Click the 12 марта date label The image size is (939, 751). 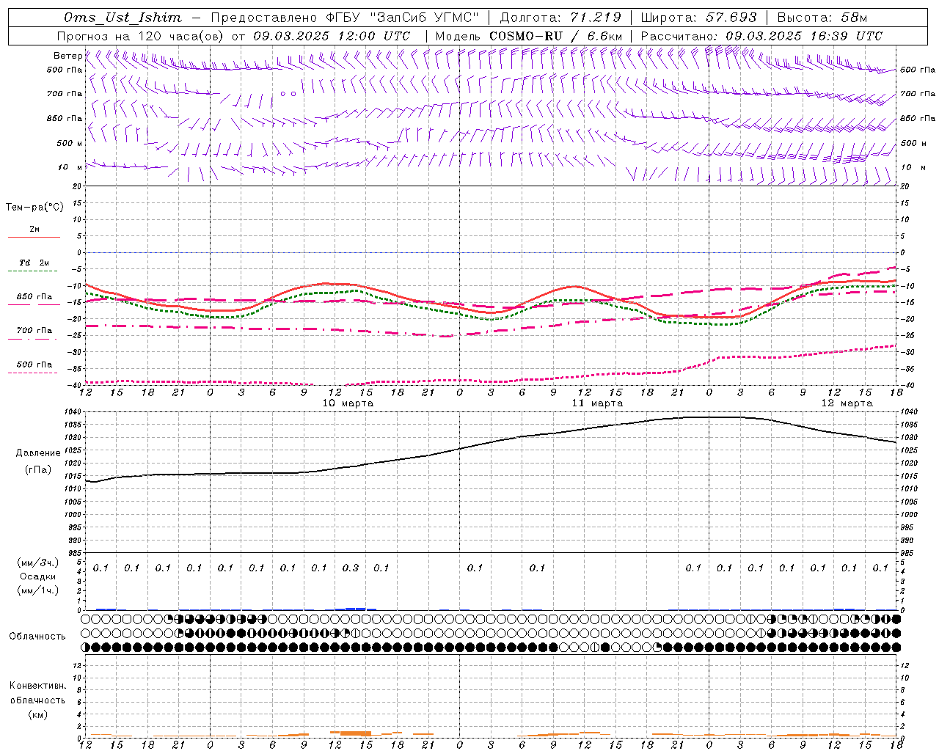click(x=847, y=403)
